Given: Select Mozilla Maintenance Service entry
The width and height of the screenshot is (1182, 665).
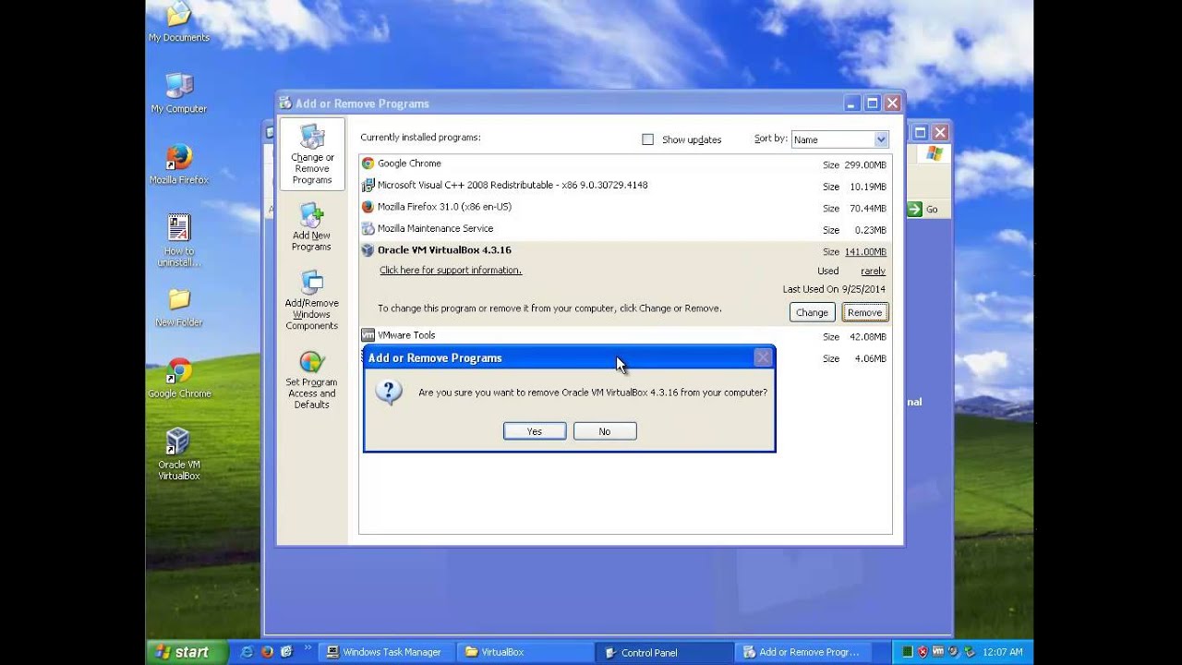Looking at the screenshot, I should (x=625, y=229).
